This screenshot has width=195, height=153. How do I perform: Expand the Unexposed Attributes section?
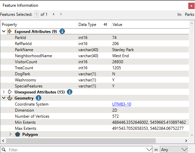(4, 92)
